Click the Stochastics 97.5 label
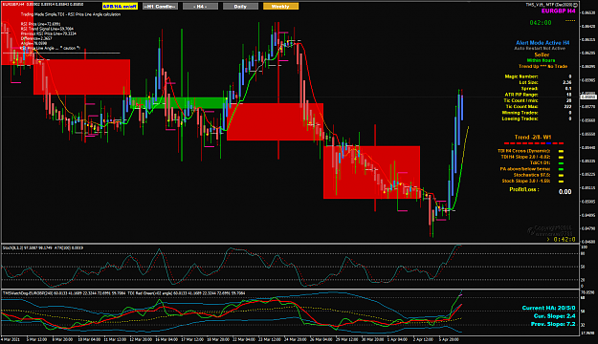 [x=532, y=175]
